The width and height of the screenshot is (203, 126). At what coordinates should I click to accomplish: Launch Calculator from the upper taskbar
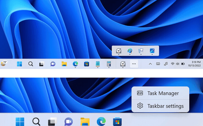point(109,64)
